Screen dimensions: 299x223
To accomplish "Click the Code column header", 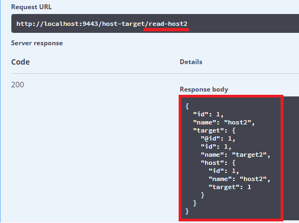I will 21,62.
